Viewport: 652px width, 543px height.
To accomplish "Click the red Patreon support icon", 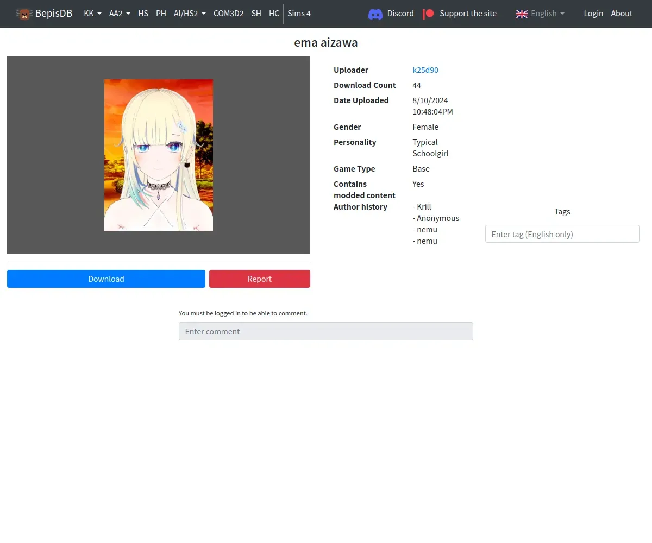I will tap(428, 14).
